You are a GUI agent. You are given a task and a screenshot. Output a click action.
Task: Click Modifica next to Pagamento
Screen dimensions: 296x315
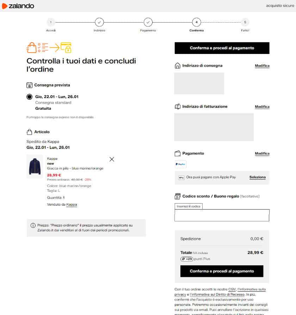[x=262, y=153]
